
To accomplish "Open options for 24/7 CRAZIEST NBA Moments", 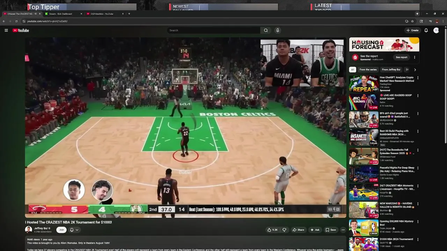I will tap(418, 186).
